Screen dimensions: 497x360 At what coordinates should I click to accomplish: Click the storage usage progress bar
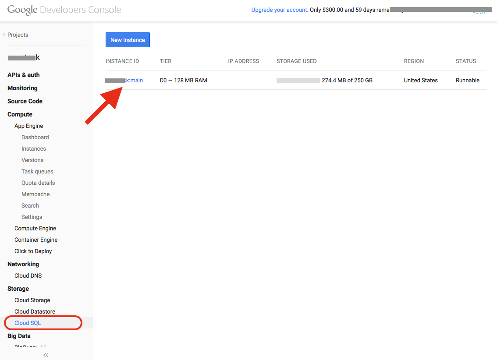pos(298,81)
